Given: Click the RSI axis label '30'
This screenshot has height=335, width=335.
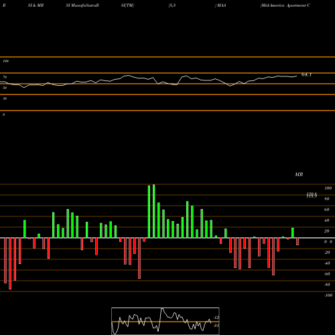Looking at the screenshot, I should pos(5,98).
